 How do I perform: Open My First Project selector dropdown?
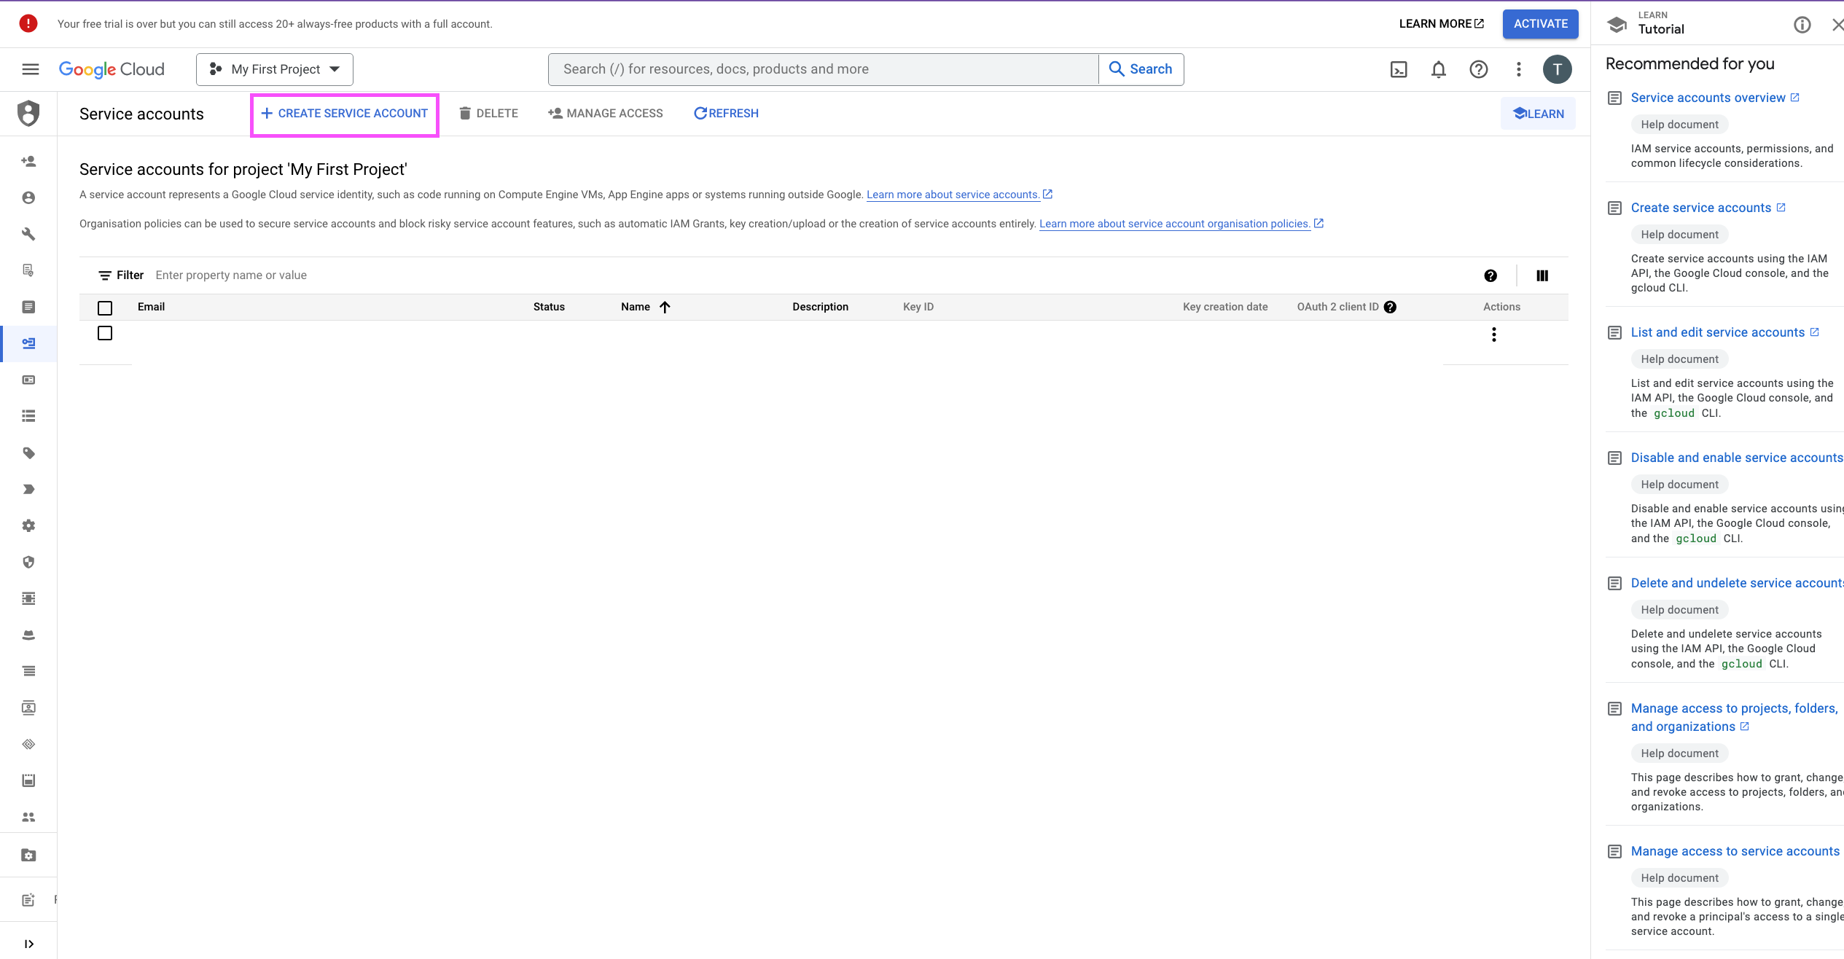[275, 69]
